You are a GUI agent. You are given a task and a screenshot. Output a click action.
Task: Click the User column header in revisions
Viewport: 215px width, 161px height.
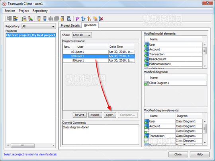[92, 47]
